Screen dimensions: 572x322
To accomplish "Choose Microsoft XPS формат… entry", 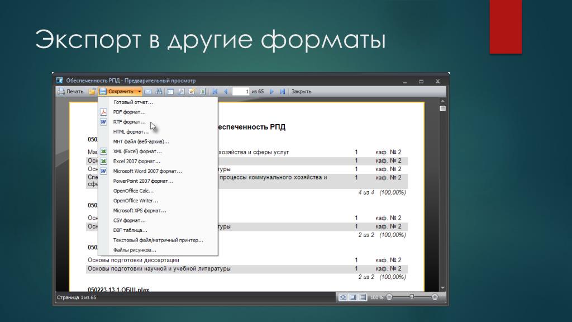I will (158, 211).
